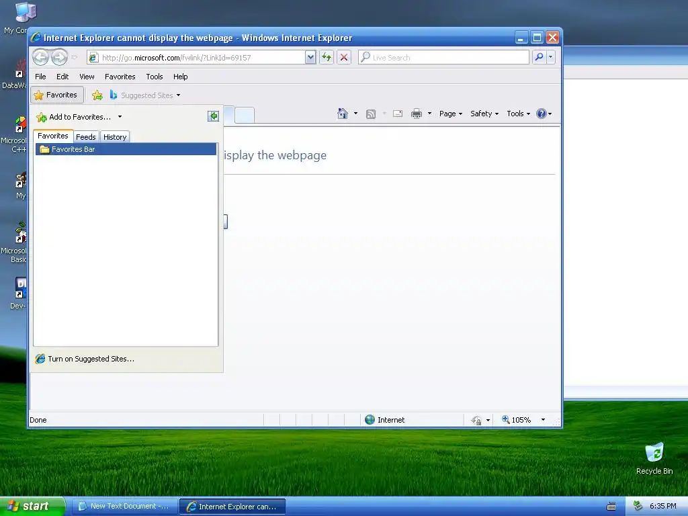688x516 pixels.
Task: Toggle the Favorites center star button
Action: [x=56, y=95]
